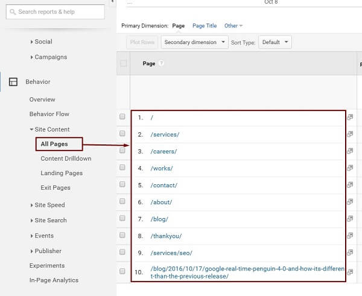The width and height of the screenshot is (362, 296).
Task: Focus the Search reports & help field
Action: (56, 12)
